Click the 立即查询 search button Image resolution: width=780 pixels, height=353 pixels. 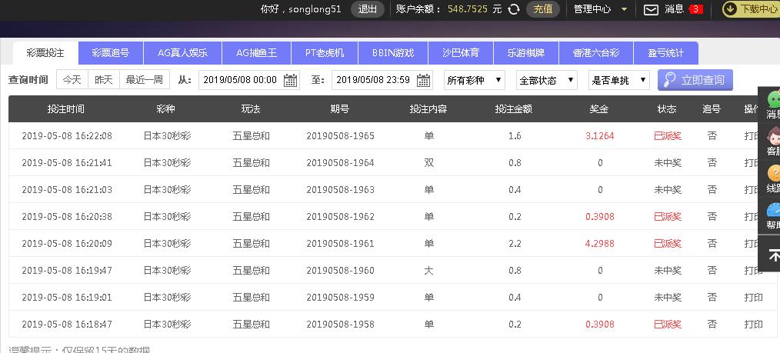tap(695, 80)
